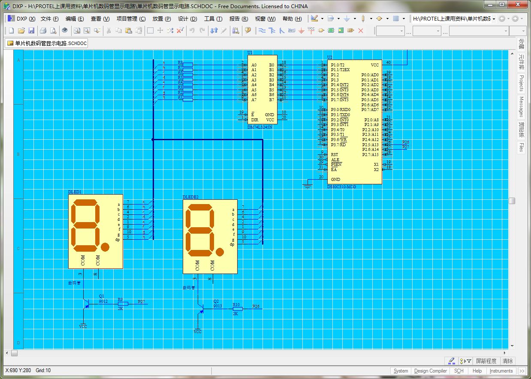
Task: Click the Copy icon
Action: [119, 30]
